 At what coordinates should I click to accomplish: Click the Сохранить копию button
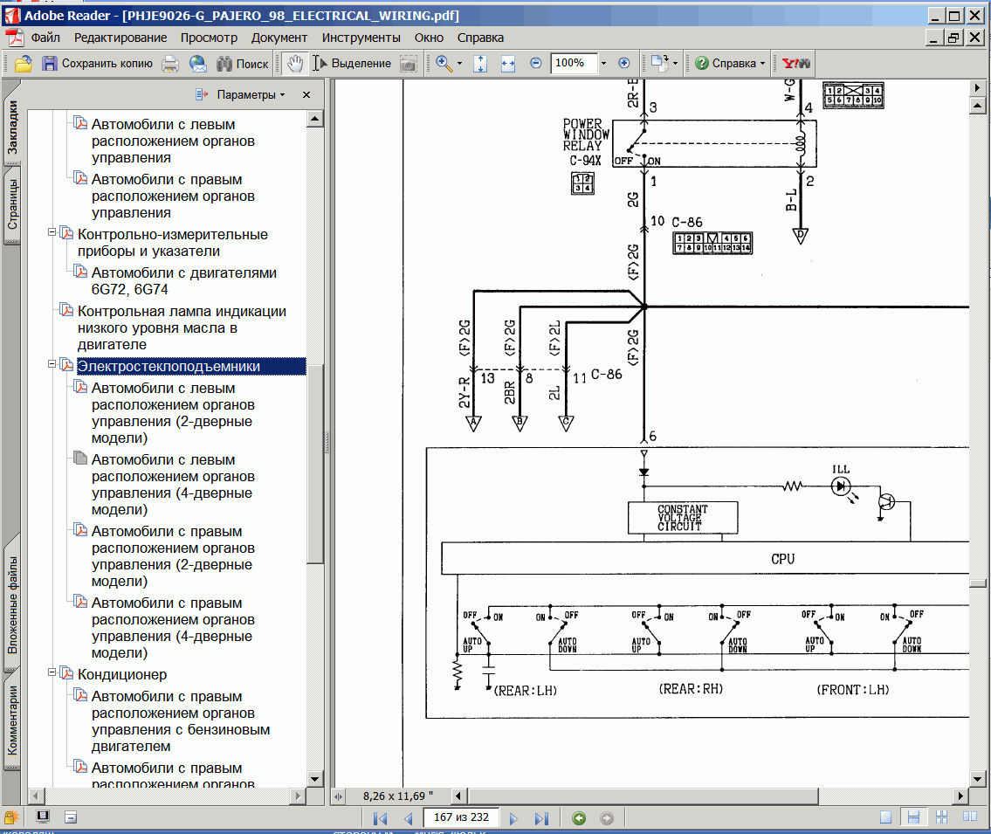(97, 64)
